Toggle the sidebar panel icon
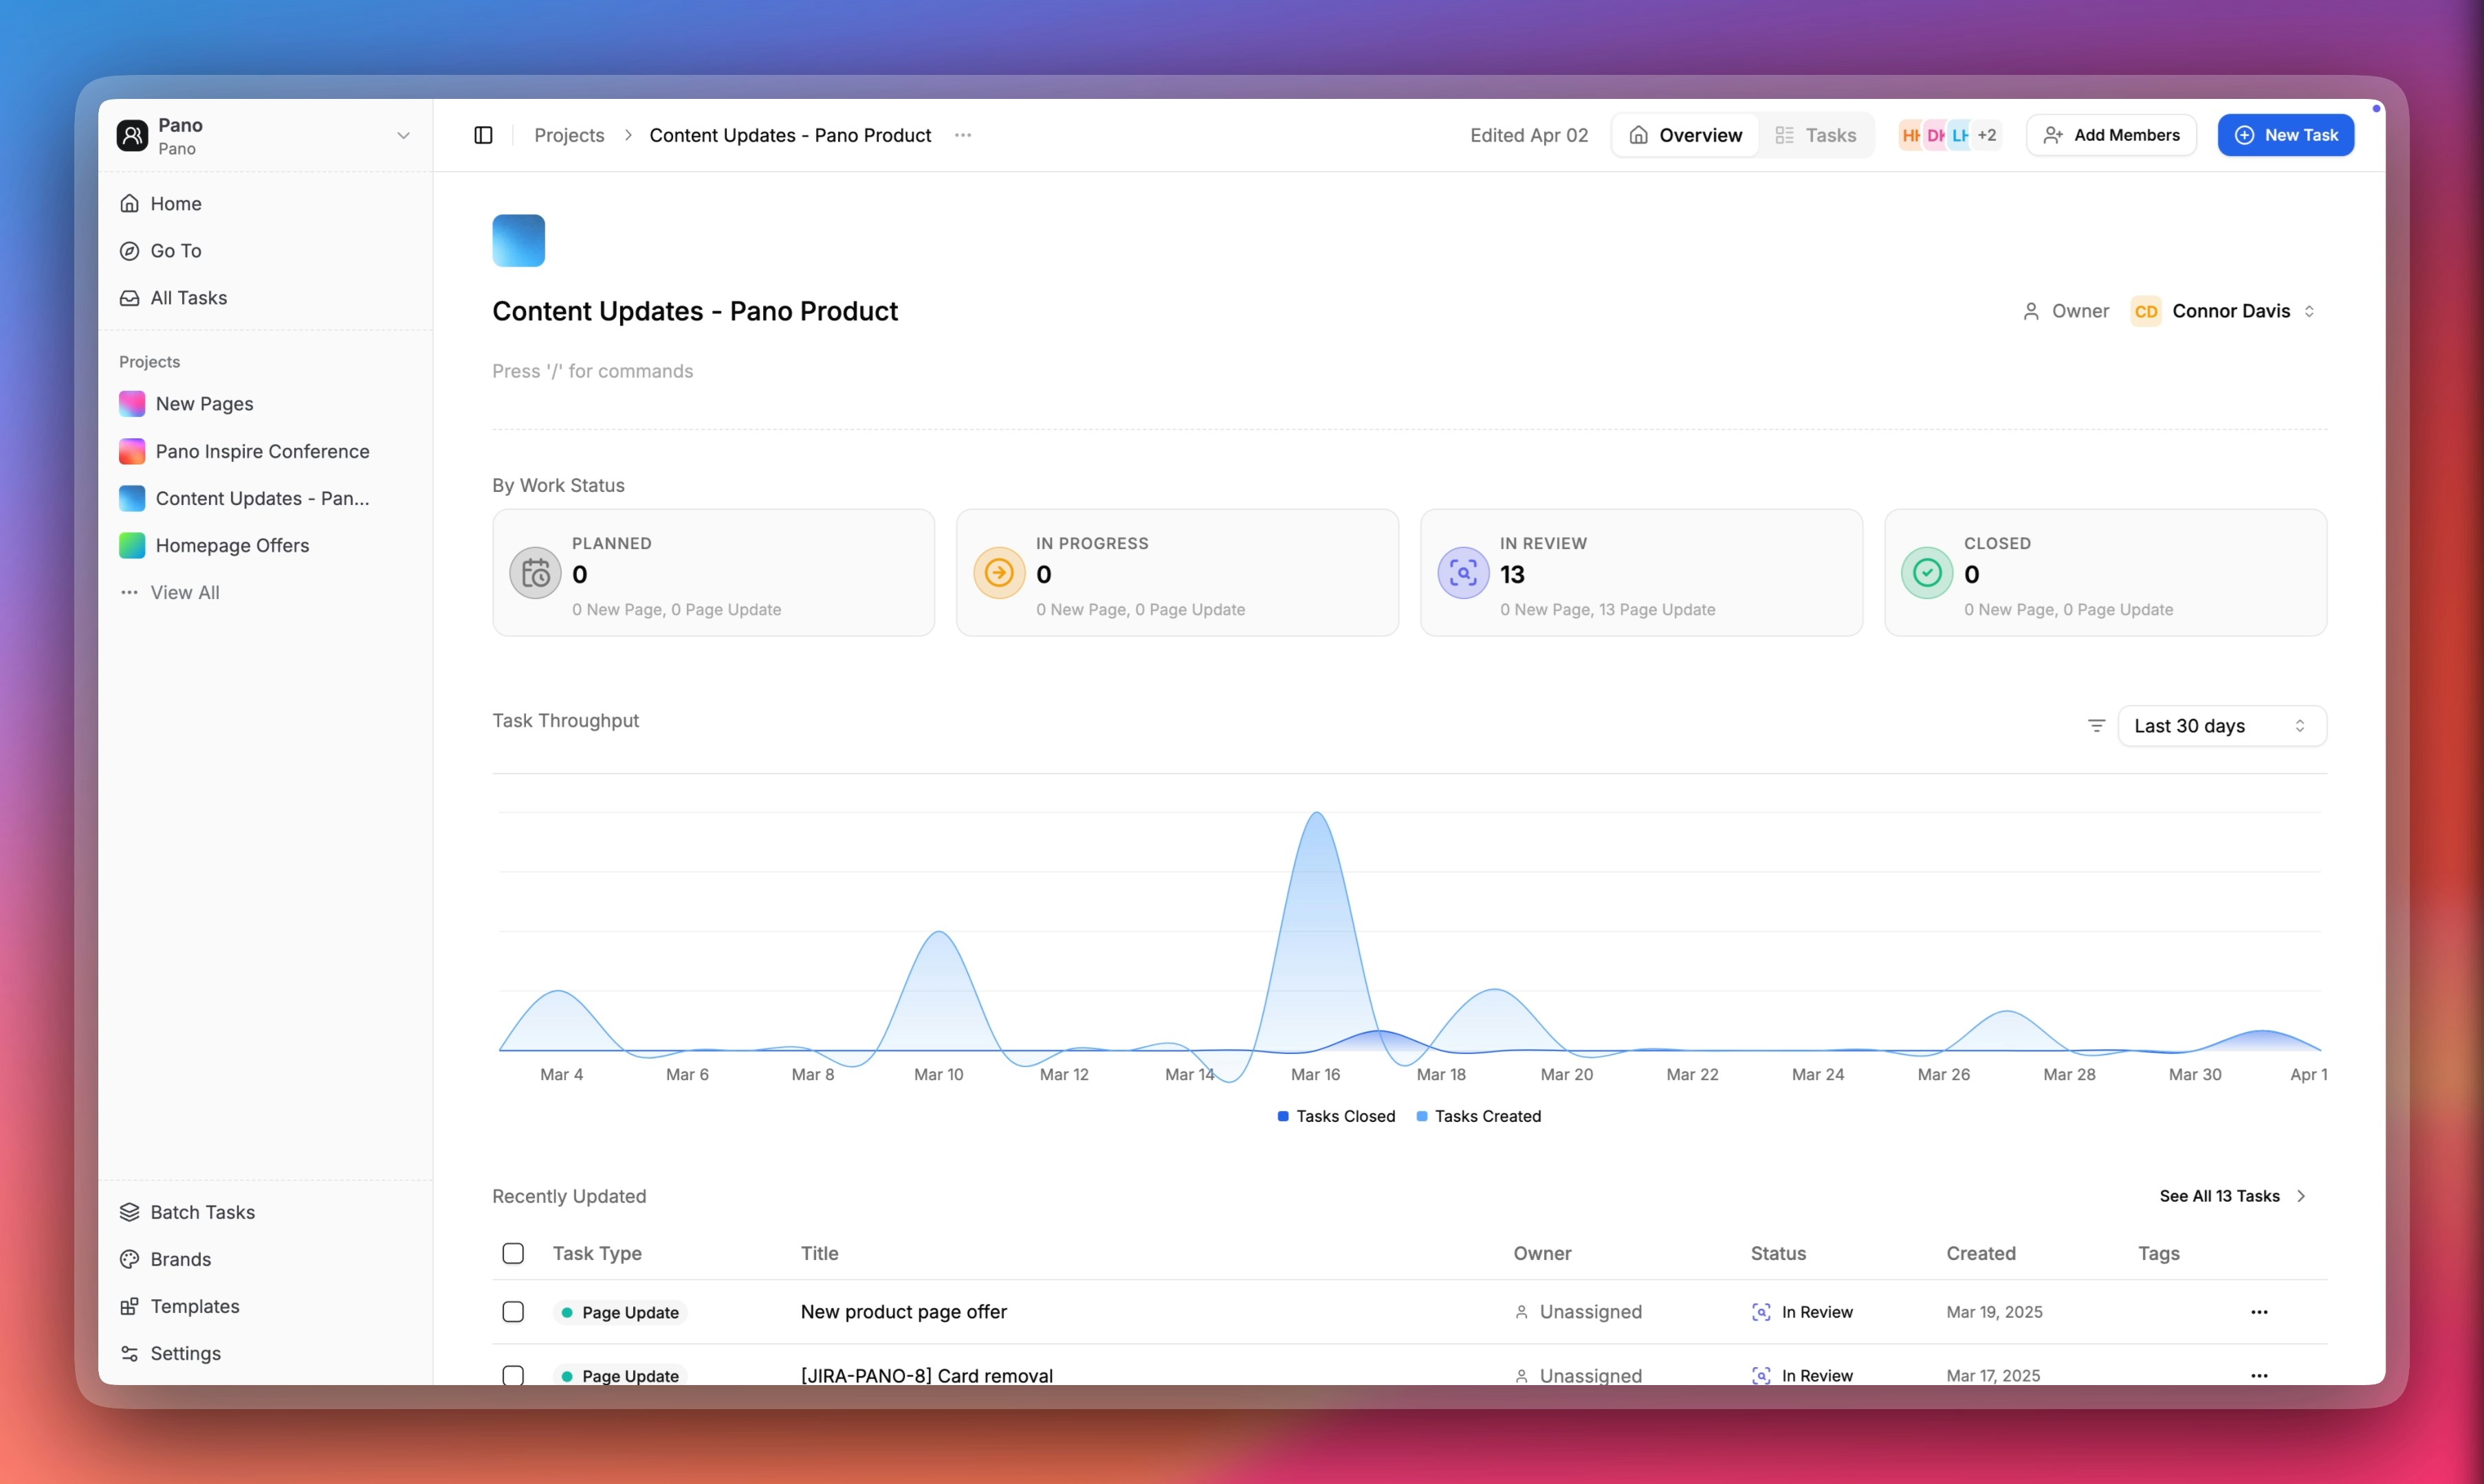 coord(483,135)
